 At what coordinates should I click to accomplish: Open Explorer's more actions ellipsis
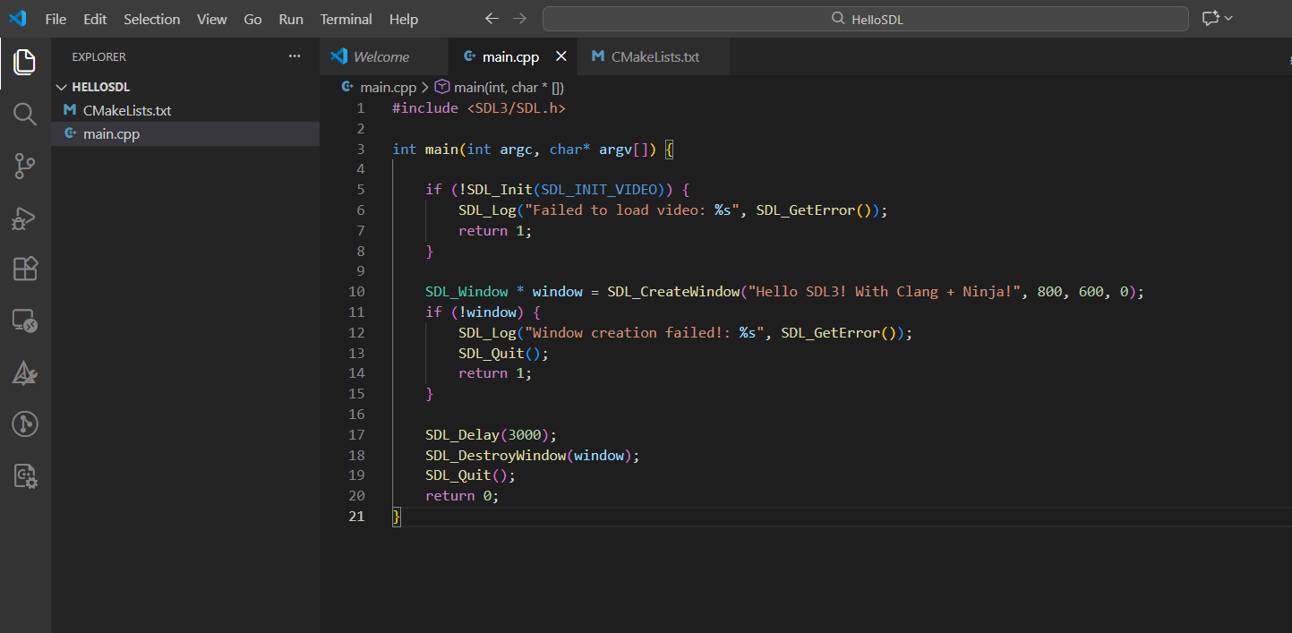click(295, 56)
